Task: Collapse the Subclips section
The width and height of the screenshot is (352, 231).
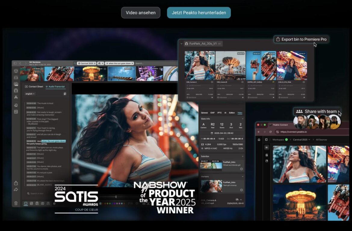Action: (x=242, y=156)
